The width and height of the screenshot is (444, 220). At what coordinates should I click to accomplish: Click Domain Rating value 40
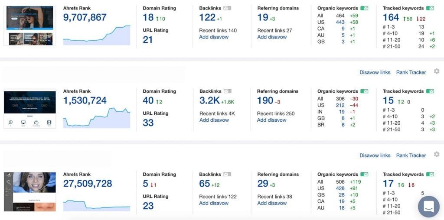pos(148,100)
